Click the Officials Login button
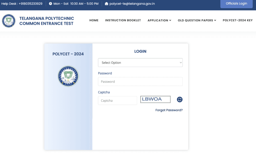256x155 pixels. (x=236, y=4)
